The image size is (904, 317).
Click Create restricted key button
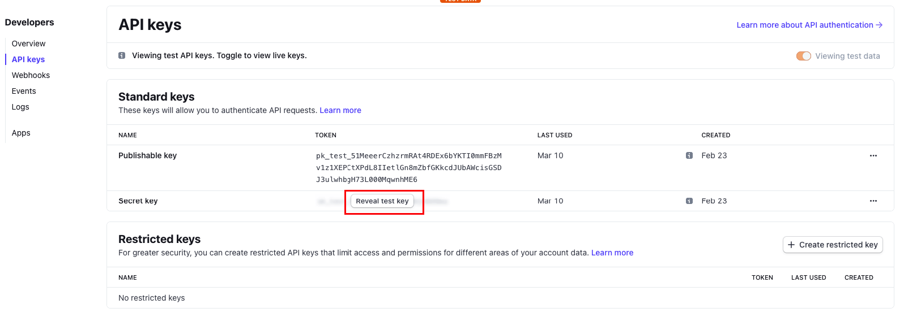pos(833,245)
